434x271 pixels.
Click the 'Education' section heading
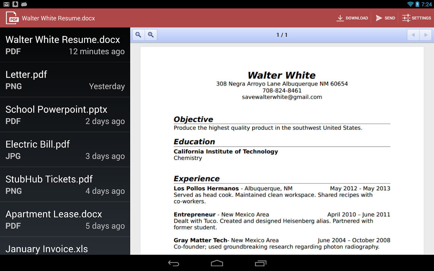point(194,142)
